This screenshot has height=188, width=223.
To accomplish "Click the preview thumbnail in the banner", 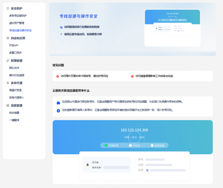I will [x=172, y=28].
